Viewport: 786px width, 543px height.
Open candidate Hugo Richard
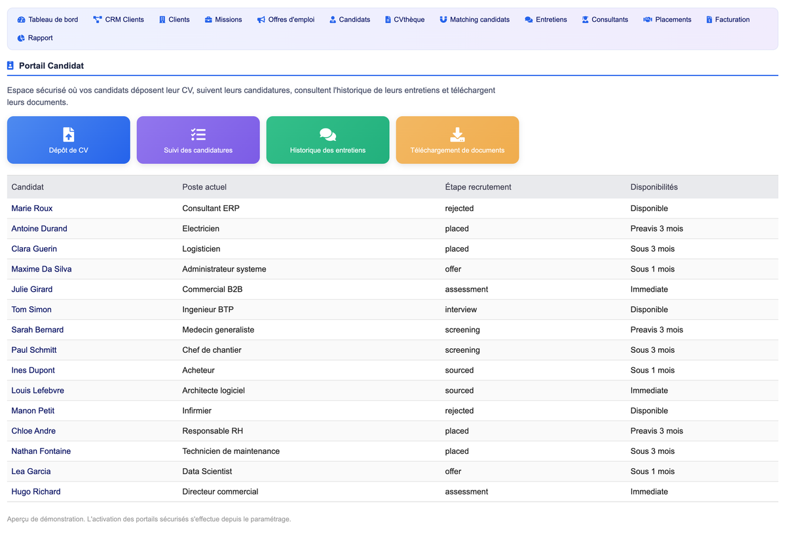(x=36, y=492)
